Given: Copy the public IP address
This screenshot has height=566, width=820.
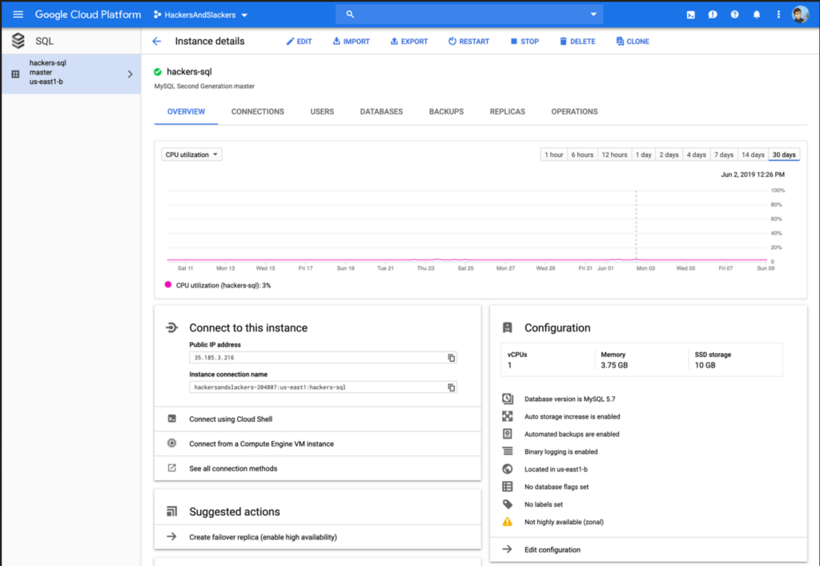Looking at the screenshot, I should coord(451,358).
